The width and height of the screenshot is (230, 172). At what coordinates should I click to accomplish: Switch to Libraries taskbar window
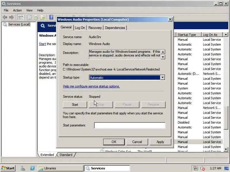pyautogui.click(x=60, y=168)
